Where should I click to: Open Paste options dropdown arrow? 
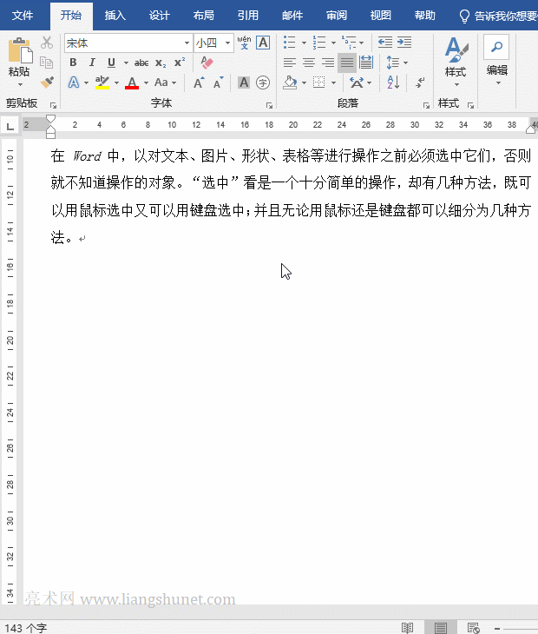[x=20, y=84]
